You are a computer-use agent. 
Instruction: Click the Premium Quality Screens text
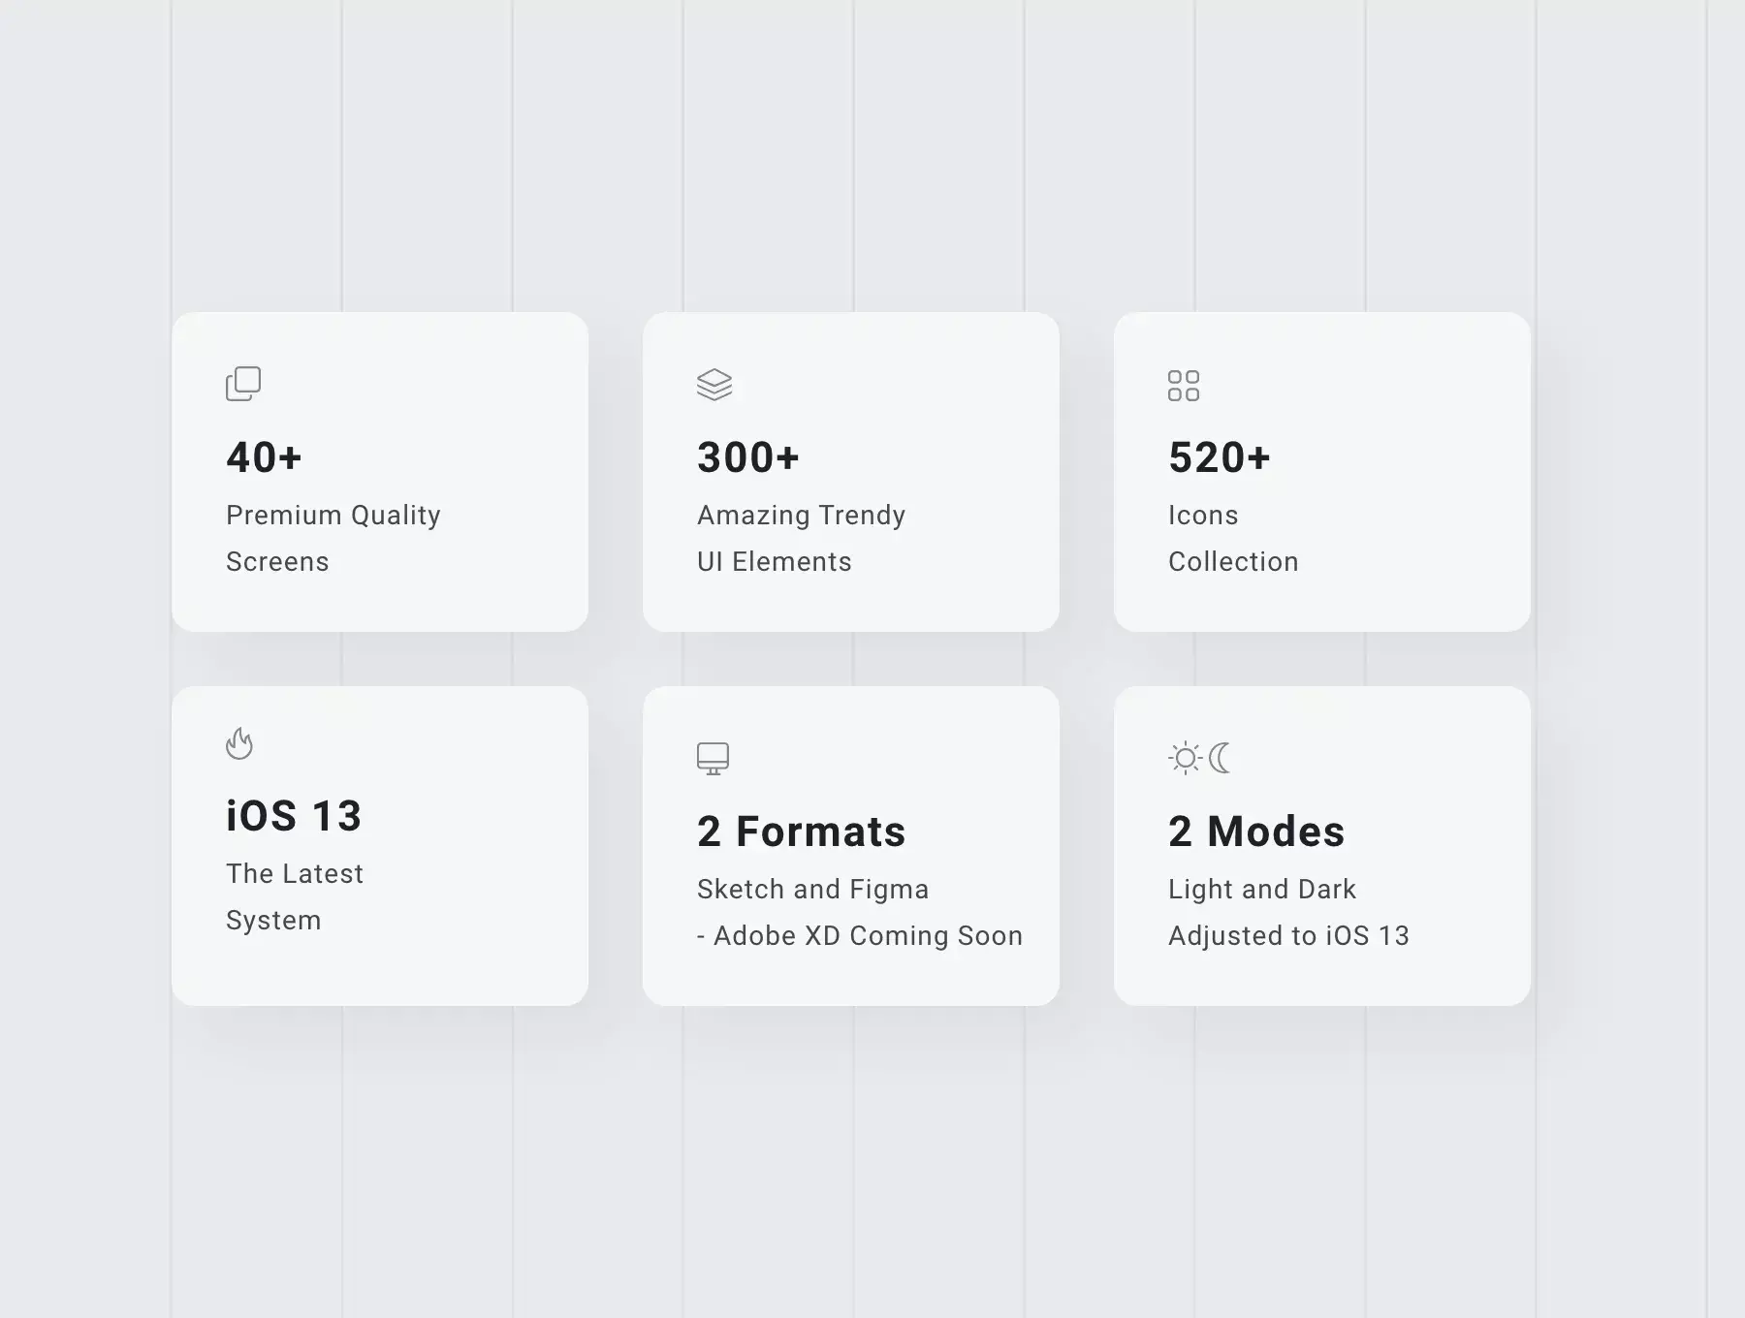[333, 538]
